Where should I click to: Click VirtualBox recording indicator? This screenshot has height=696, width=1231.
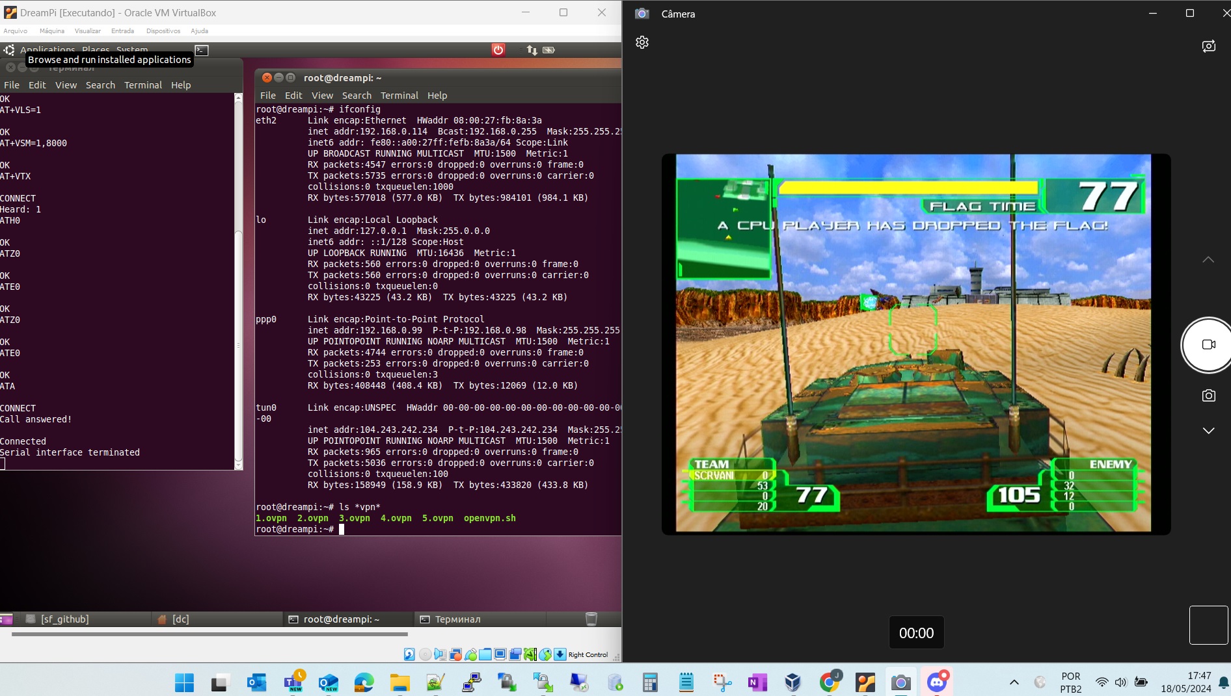pyautogui.click(x=515, y=654)
